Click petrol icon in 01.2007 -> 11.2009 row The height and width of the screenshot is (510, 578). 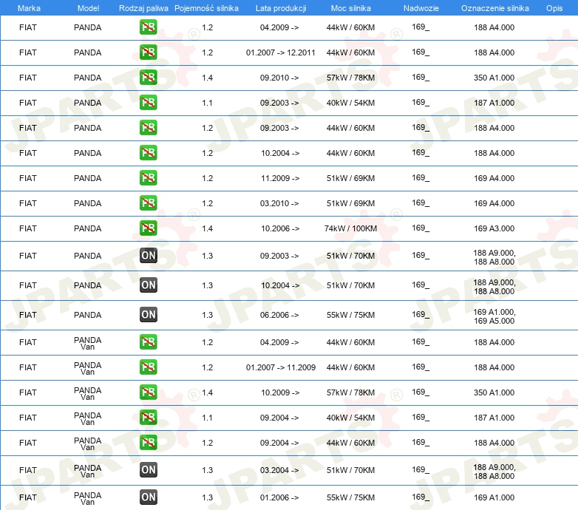(x=148, y=367)
